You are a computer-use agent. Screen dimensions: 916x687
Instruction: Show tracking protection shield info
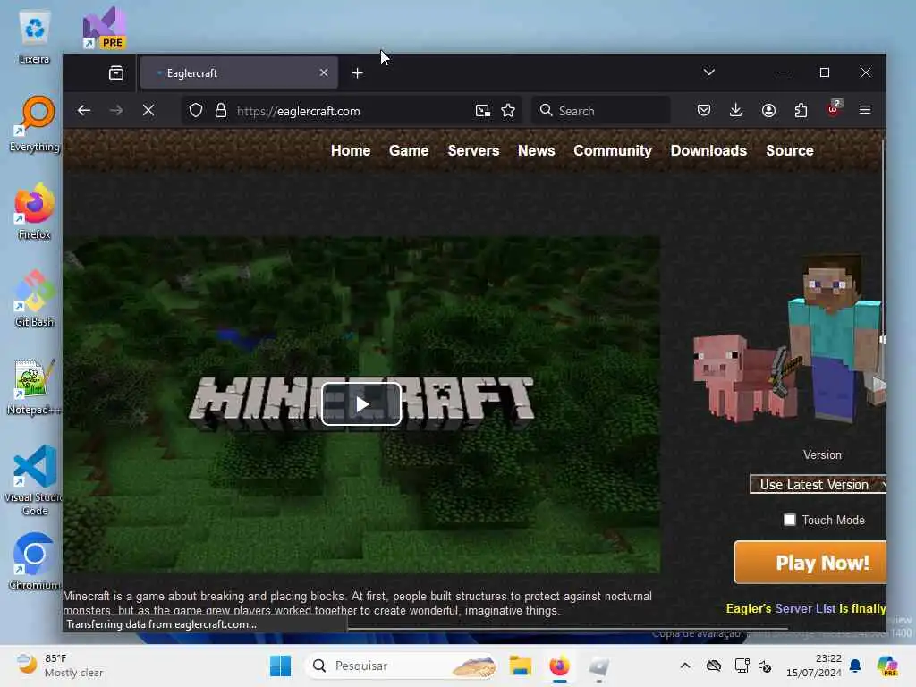[x=196, y=110]
